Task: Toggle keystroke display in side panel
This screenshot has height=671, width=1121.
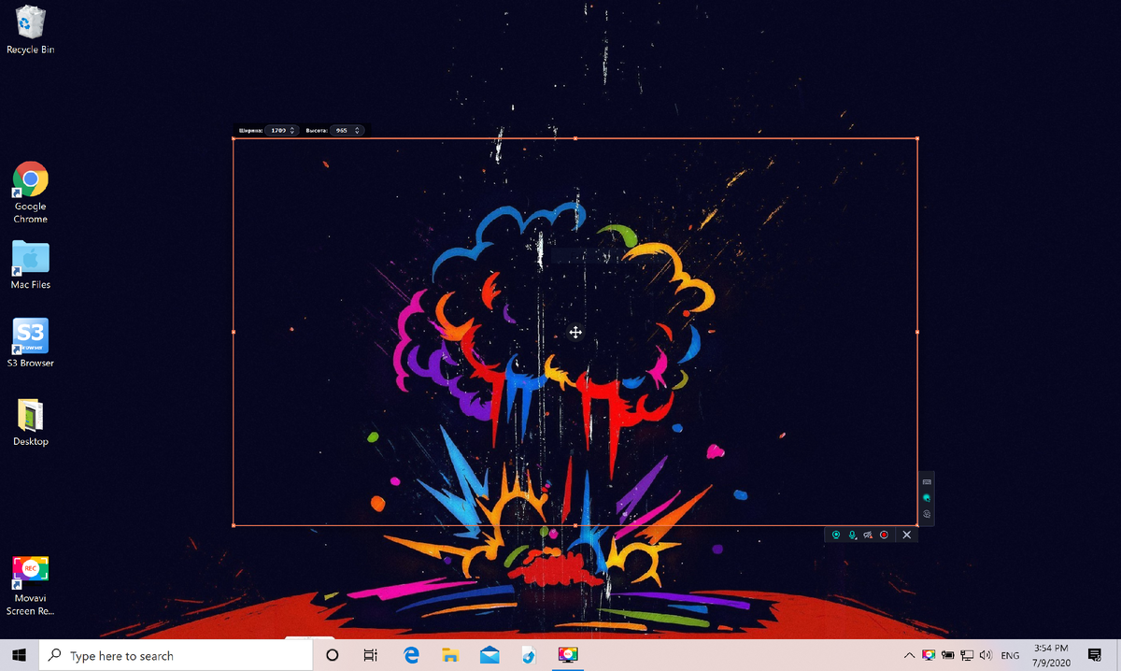Action: [927, 480]
